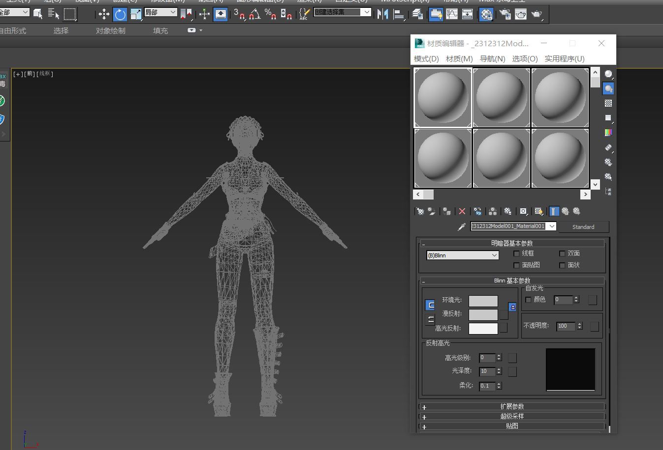The height and width of the screenshot is (450, 663).
Task: Toggle the percent snap icon
Action: tap(270, 14)
